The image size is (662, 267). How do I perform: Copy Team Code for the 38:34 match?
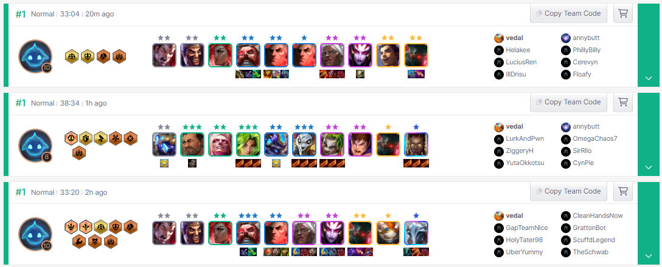coord(568,102)
